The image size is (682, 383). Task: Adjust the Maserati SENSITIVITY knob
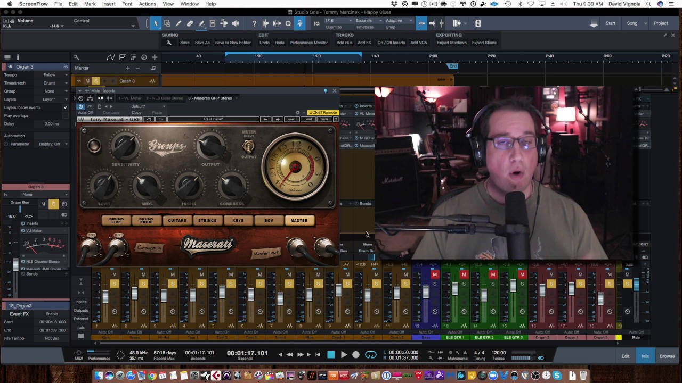(x=125, y=146)
